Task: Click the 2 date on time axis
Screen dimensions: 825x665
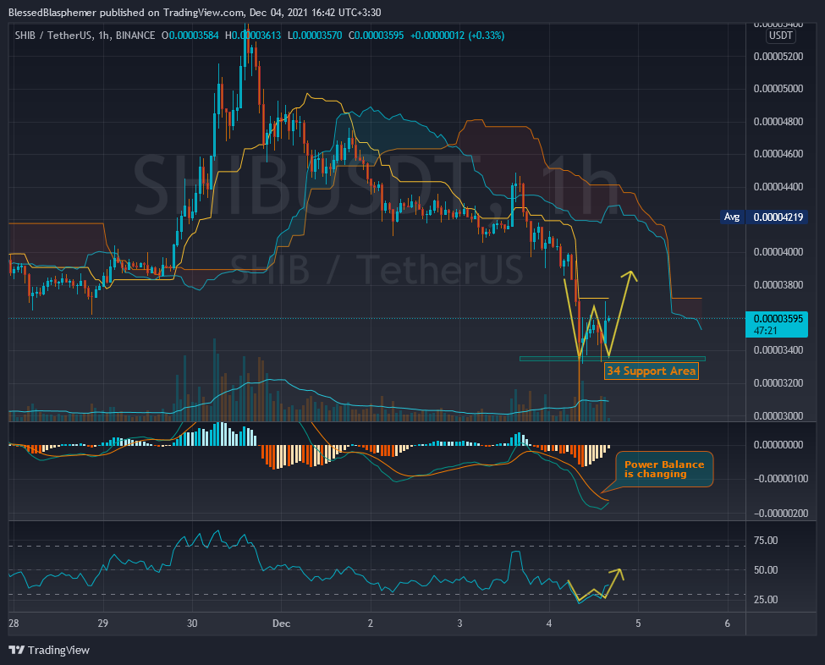Action: (x=371, y=624)
